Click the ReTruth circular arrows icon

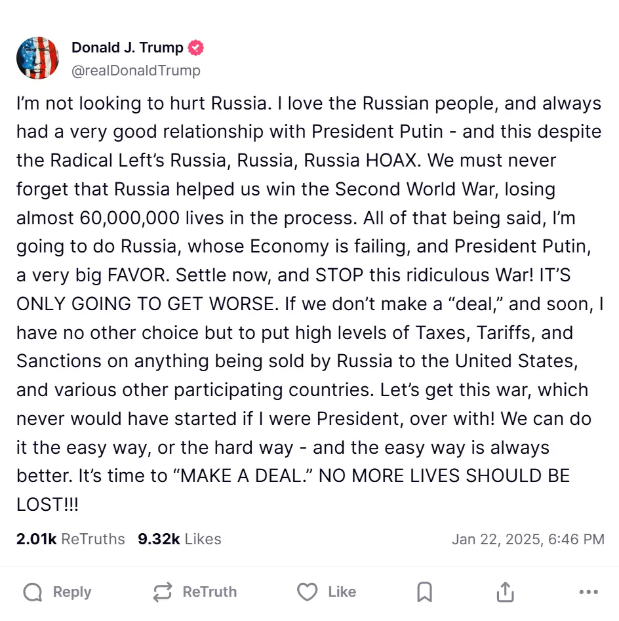pos(163,592)
